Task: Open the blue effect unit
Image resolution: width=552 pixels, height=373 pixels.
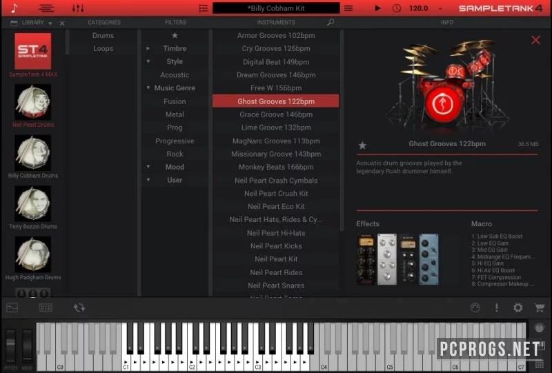Action: (428, 259)
